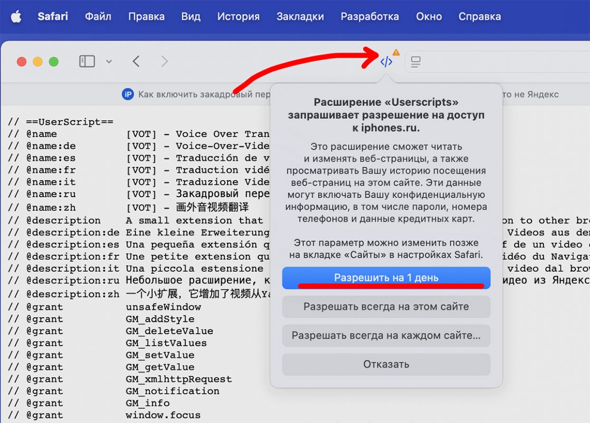Screen dimensions: 590x423
Task: Open the История menu
Action: 238,16
